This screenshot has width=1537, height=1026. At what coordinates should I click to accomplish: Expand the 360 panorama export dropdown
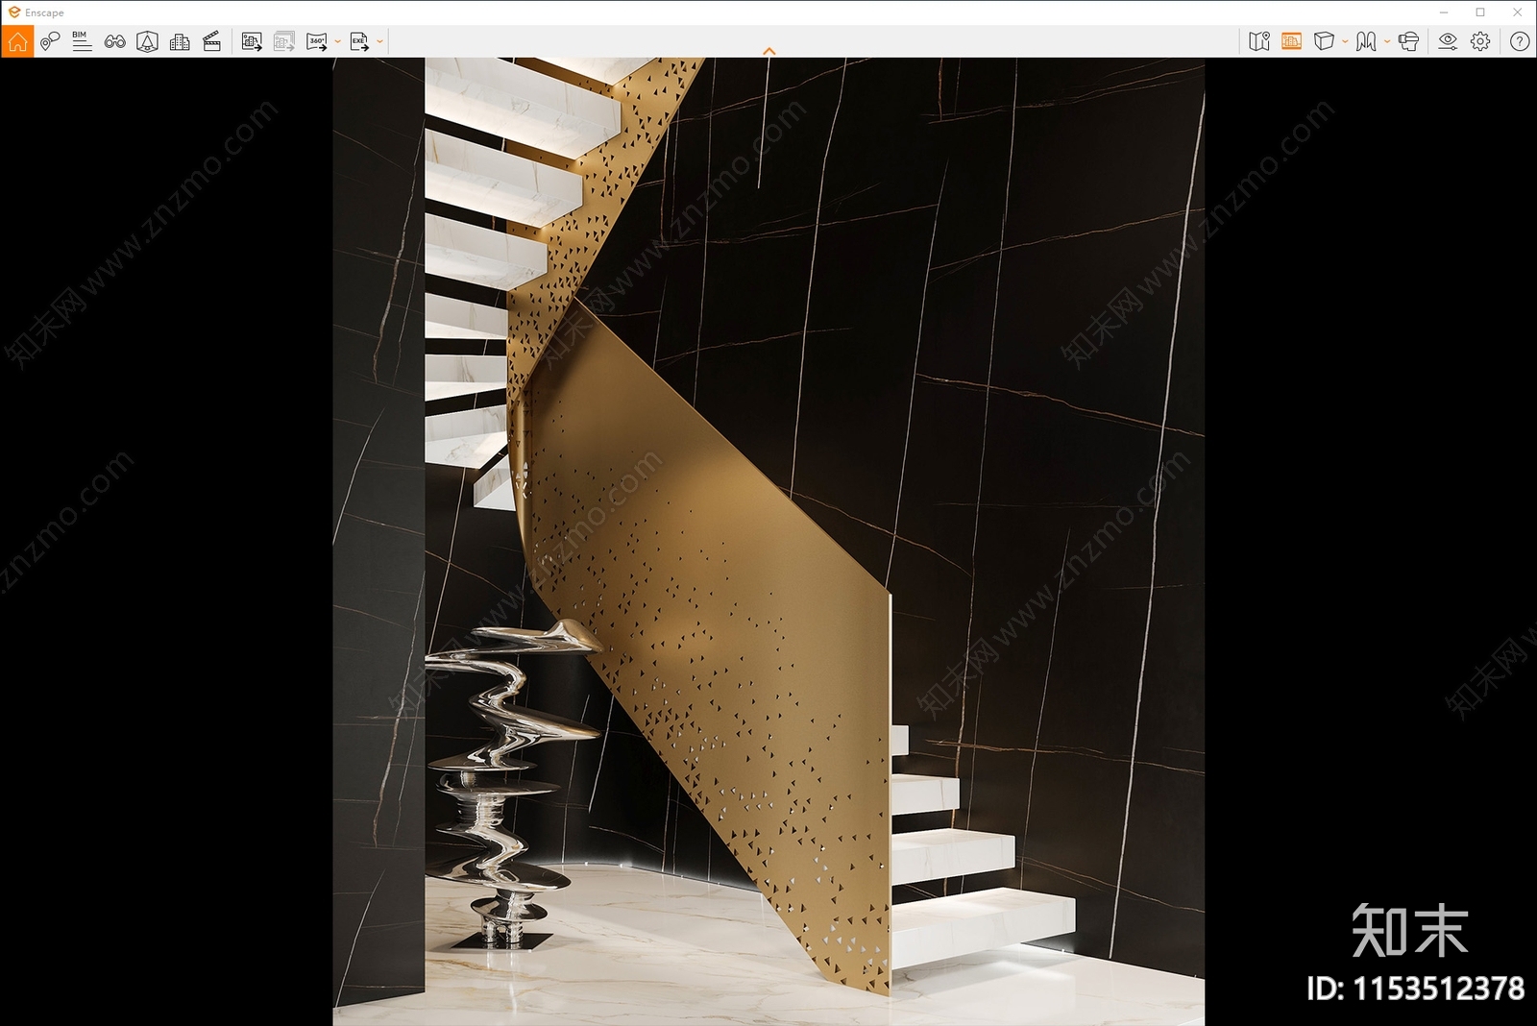338,41
